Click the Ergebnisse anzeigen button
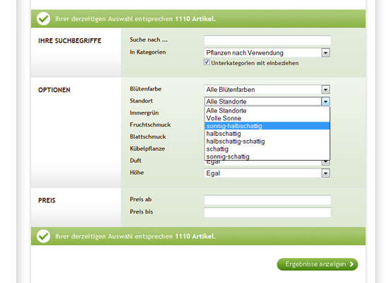 [x=318, y=265]
